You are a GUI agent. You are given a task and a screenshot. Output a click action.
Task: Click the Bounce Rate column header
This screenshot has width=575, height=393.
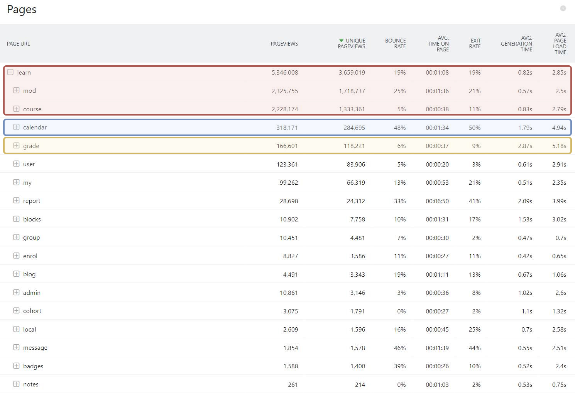(395, 44)
